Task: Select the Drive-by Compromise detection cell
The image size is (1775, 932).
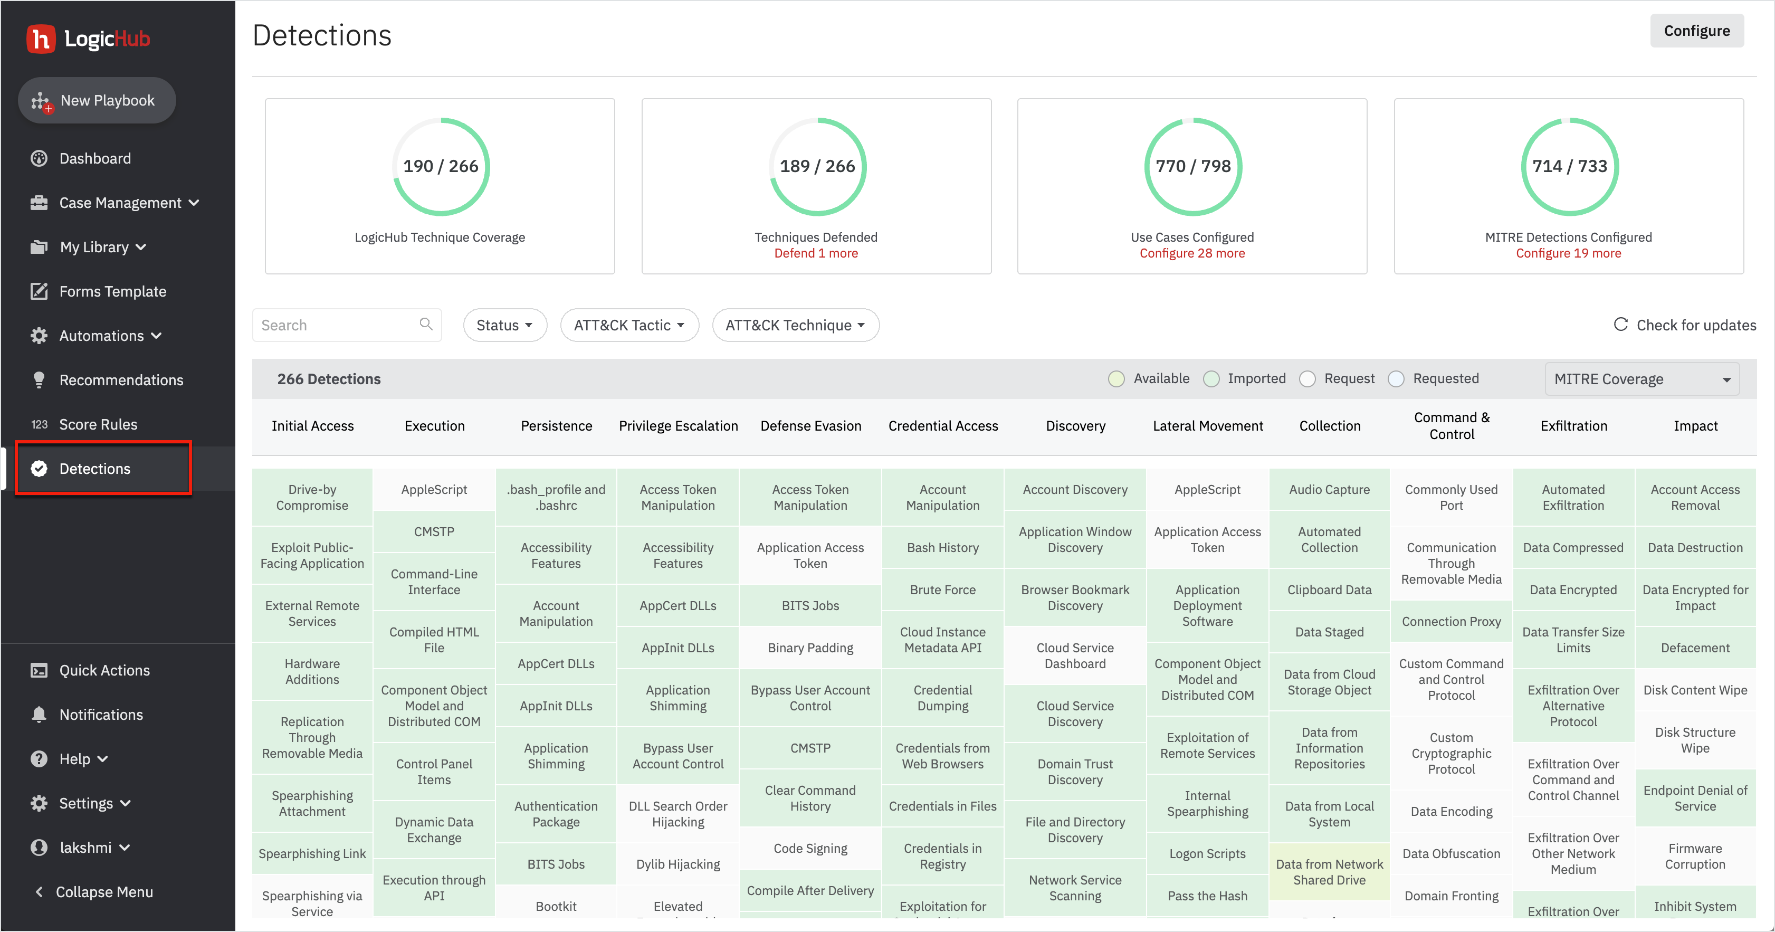Action: 312,497
